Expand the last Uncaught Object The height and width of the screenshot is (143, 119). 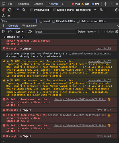21,136
